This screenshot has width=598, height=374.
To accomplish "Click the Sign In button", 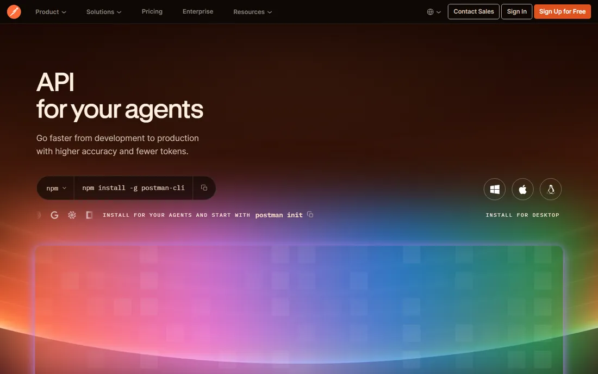I will click(516, 11).
